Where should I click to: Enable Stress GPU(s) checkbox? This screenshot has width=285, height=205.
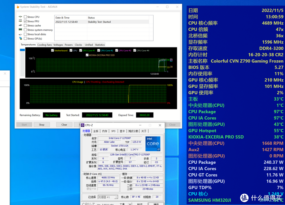point(25,38)
